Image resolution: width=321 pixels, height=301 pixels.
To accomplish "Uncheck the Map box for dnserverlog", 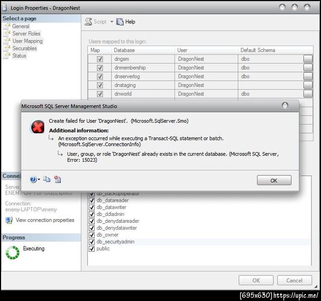I will (100, 77).
